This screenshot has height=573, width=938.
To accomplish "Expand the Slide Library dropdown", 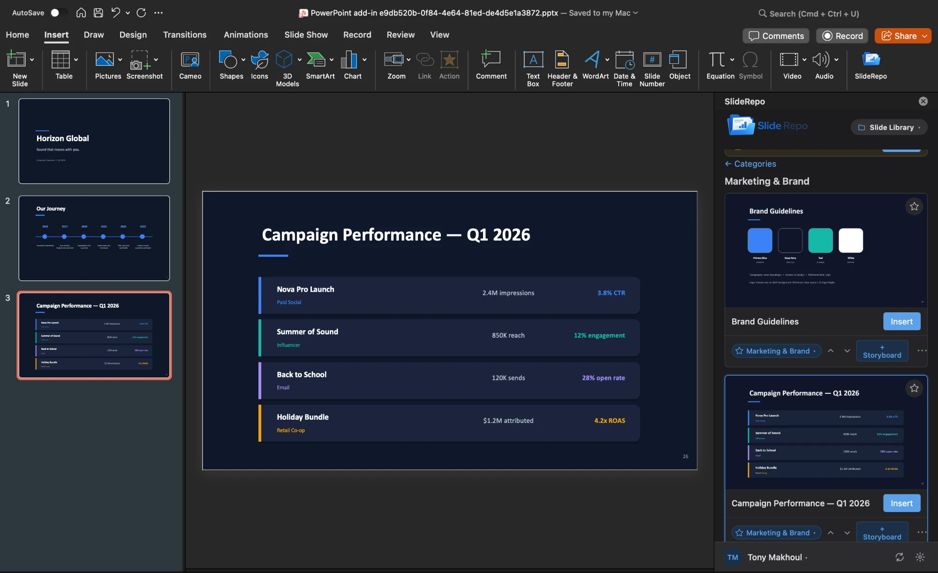I will click(889, 127).
